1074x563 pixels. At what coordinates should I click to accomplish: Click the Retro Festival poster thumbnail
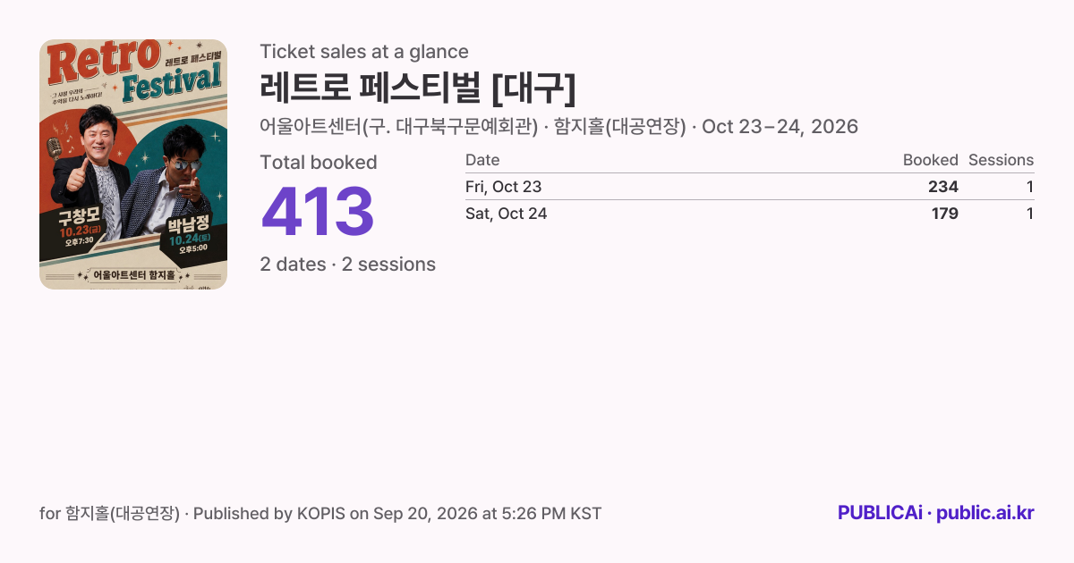[133, 164]
